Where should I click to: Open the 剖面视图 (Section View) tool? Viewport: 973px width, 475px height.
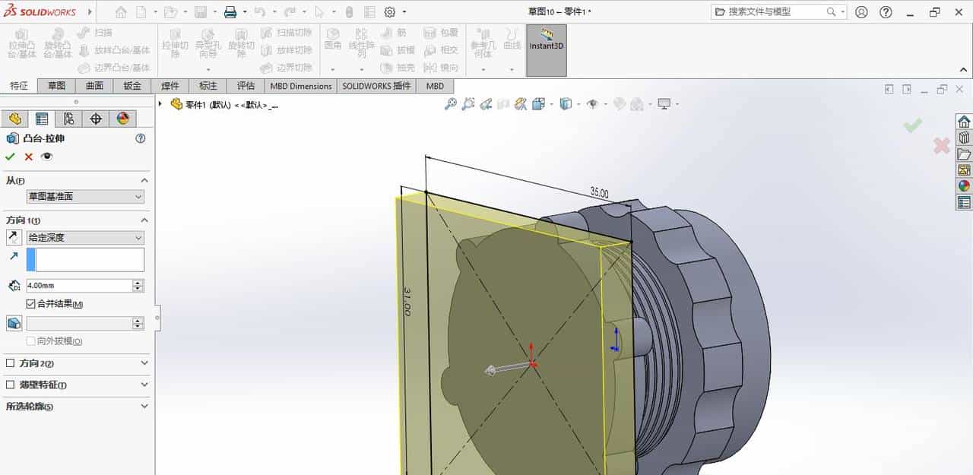pos(520,103)
